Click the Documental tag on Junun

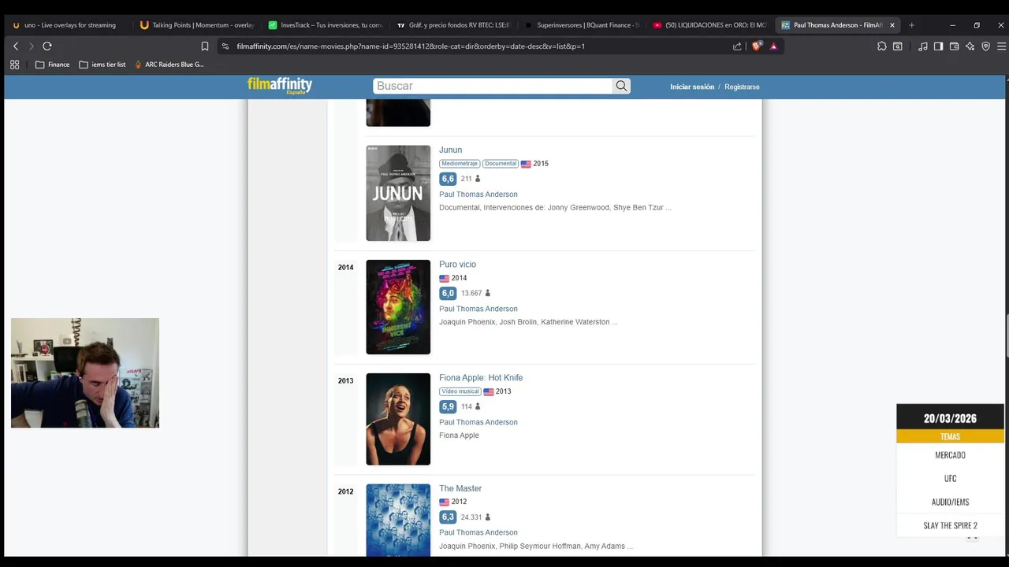click(501, 164)
